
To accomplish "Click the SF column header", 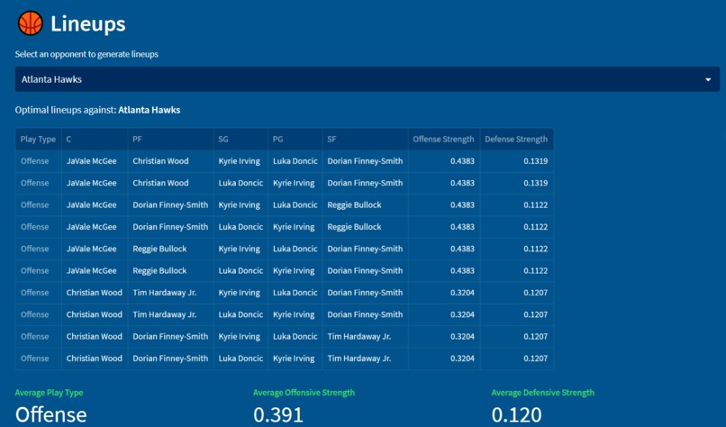I will pos(366,139).
